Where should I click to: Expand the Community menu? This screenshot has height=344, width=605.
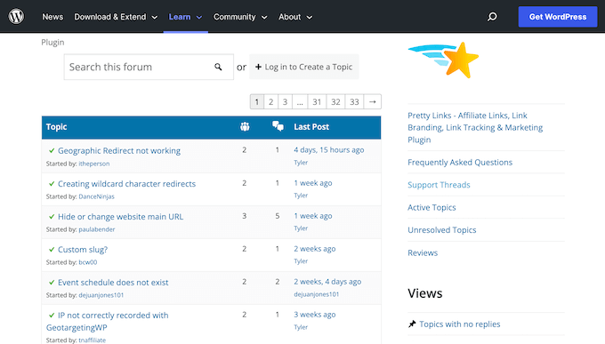(240, 17)
